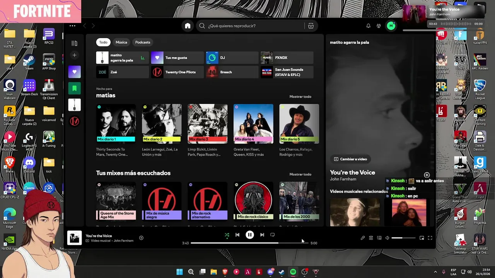
Task: Open the Windows Start menu
Action: [x=180, y=272]
